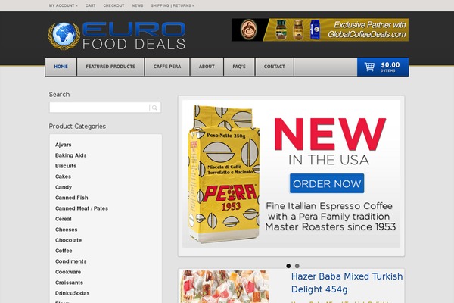The image size is (454, 303).
Task: Open Hazer Baba Mixed Turkish Delight link
Action: [x=347, y=283]
